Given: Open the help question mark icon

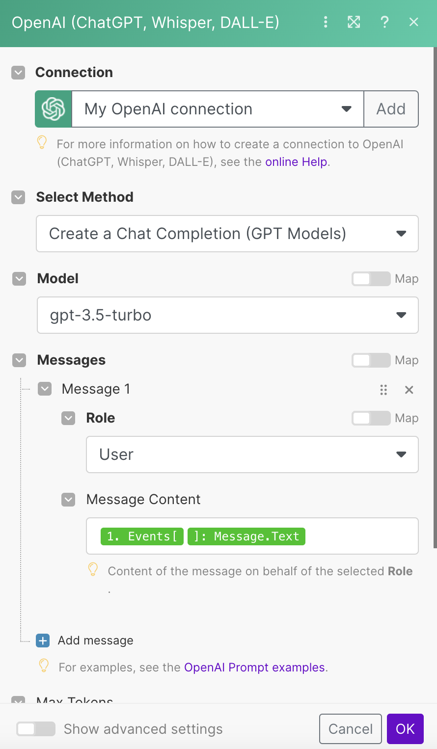Looking at the screenshot, I should coord(384,22).
